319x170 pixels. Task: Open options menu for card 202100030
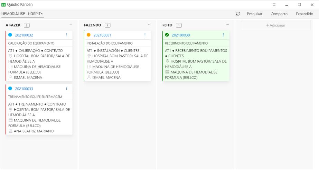(x=223, y=35)
